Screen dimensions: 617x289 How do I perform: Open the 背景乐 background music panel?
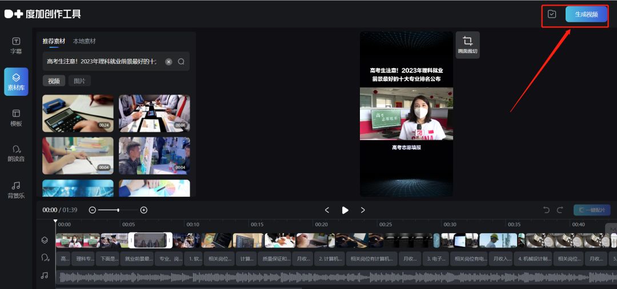click(16, 190)
